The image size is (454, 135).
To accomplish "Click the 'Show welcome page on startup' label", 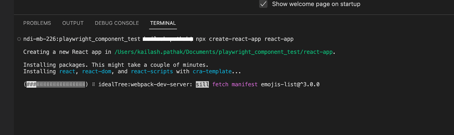I will (x=316, y=4).
